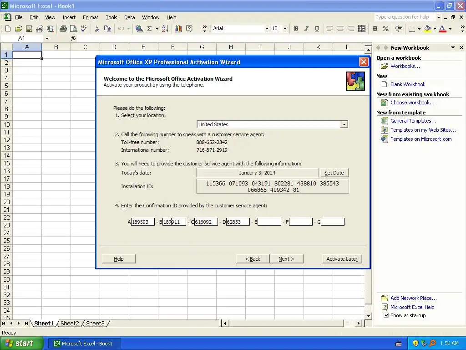Open the font name dropdown arrow

click(267, 29)
